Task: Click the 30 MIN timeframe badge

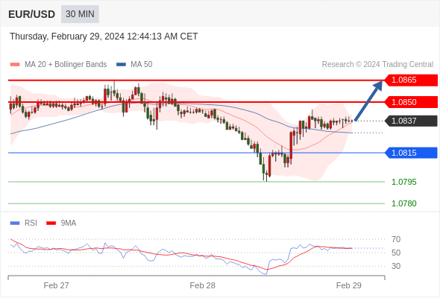Action: point(80,14)
